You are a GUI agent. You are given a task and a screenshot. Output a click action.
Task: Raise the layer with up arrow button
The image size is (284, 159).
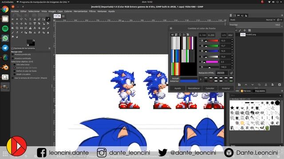(246, 84)
